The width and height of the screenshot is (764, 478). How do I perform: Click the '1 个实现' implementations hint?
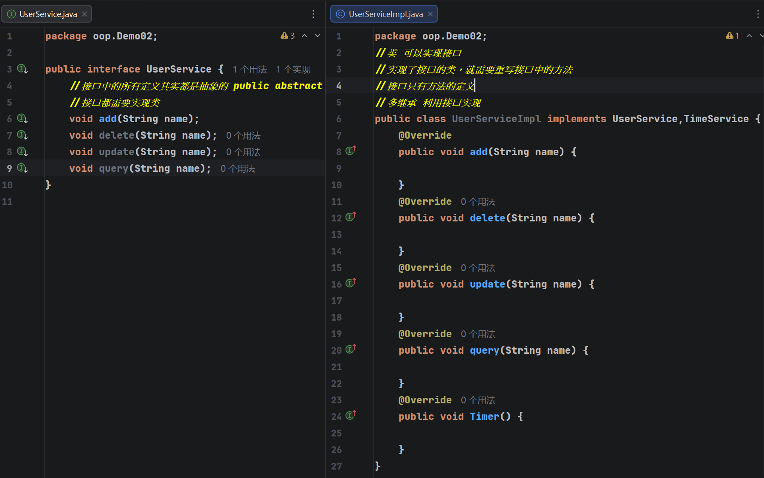click(293, 70)
